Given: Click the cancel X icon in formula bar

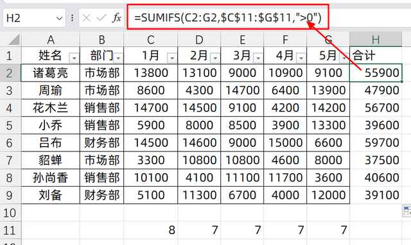Looking at the screenshot, I should click(86, 18).
